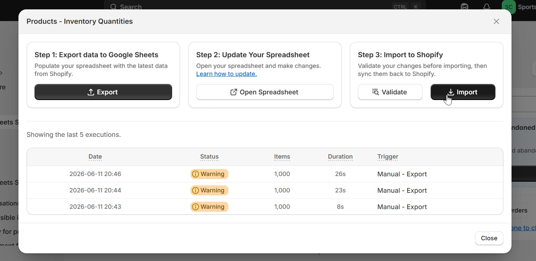Click the Export button in Step 1
536x261 pixels.
[x=103, y=92]
